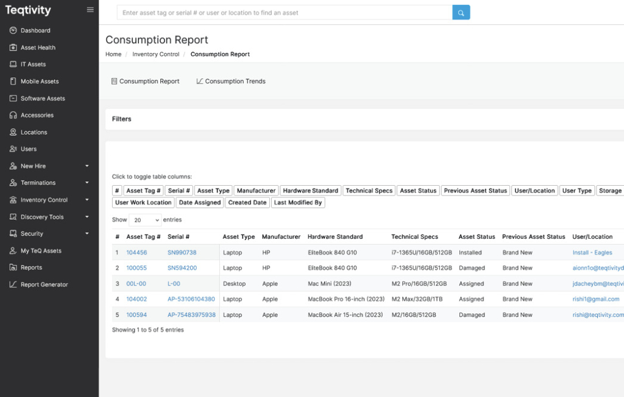Viewport: 624px width, 397px height.
Task: Switch to Consumption Trends tab
Action: [231, 82]
